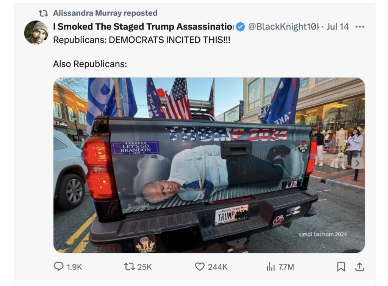This screenshot has width=388, height=286.
Task: Open the poster's profile avatar
Action: 36,33
